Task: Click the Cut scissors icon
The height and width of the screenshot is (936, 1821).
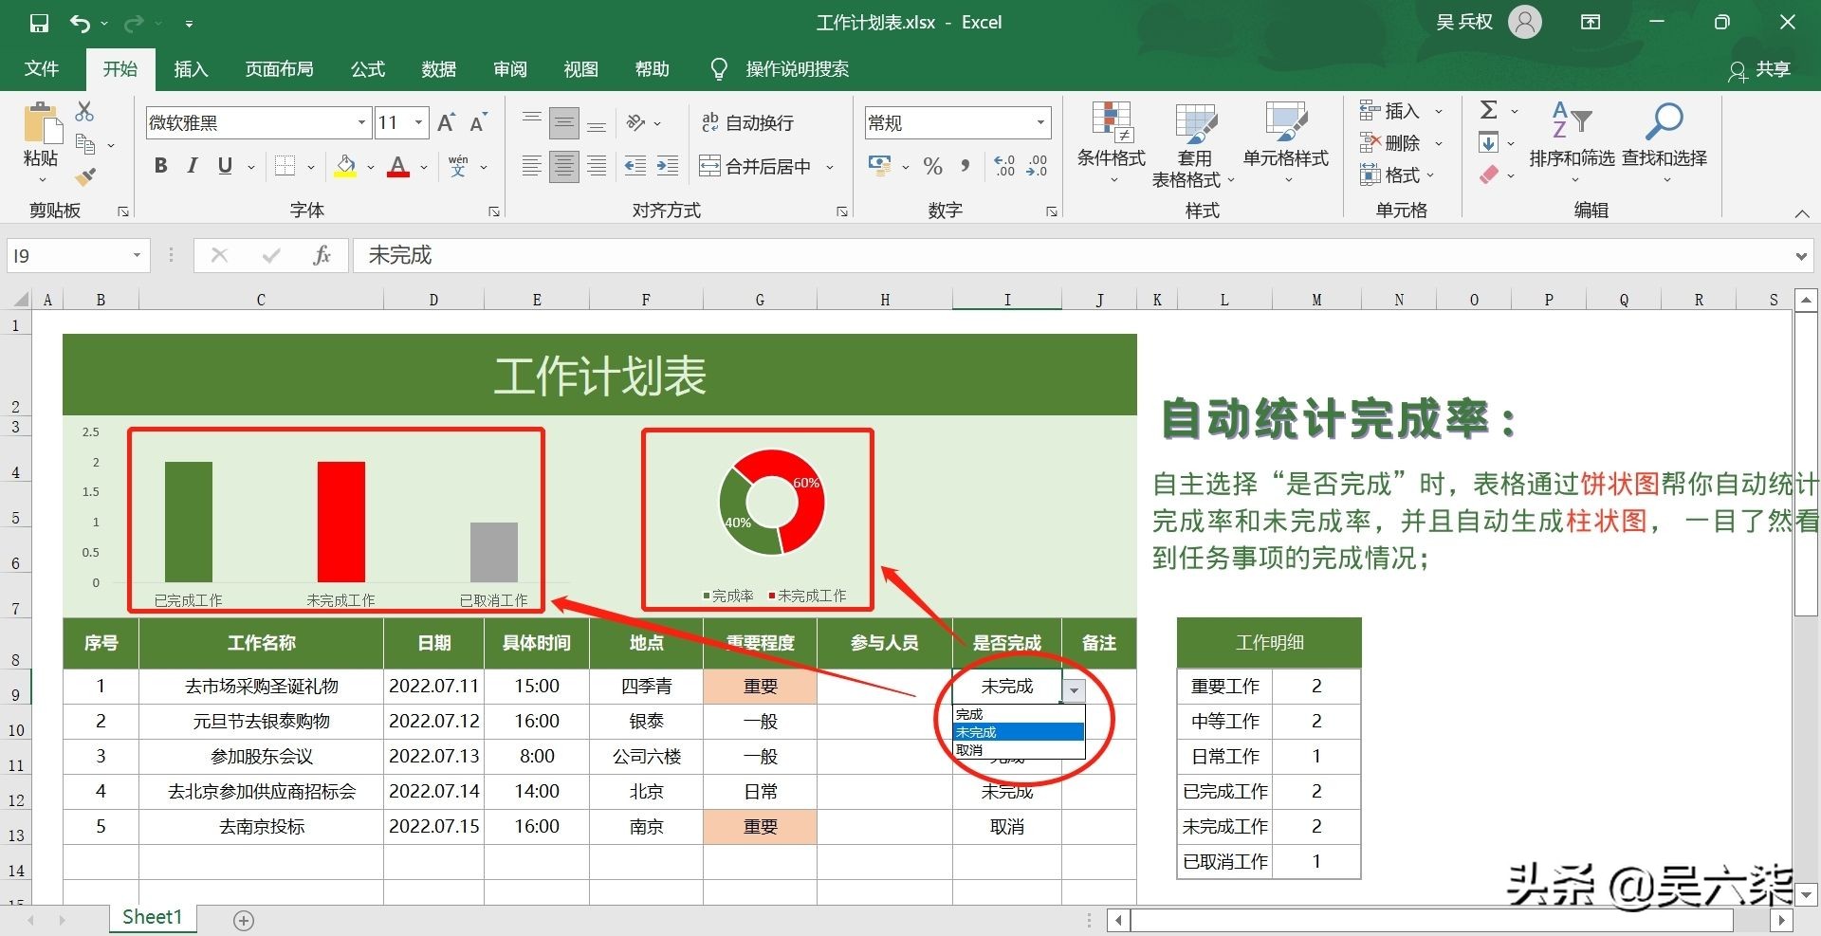Action: click(84, 111)
